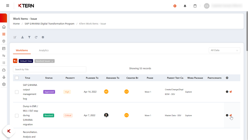This screenshot has width=248, height=140.
Task: Open the notifications bell
Action: click(185, 6)
